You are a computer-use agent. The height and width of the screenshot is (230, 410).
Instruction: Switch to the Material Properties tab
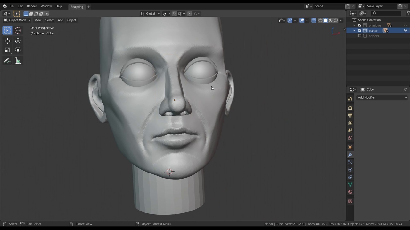[350, 192]
